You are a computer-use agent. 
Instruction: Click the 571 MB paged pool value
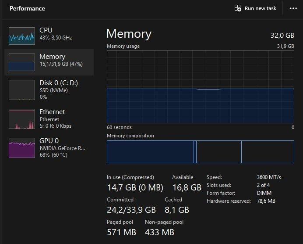pyautogui.click(x=121, y=232)
